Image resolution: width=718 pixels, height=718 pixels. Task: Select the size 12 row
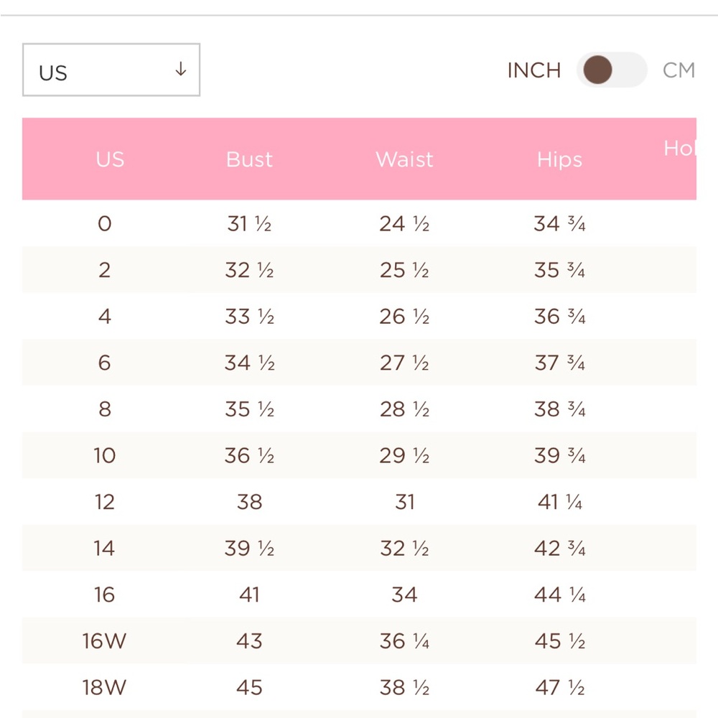pos(359,502)
